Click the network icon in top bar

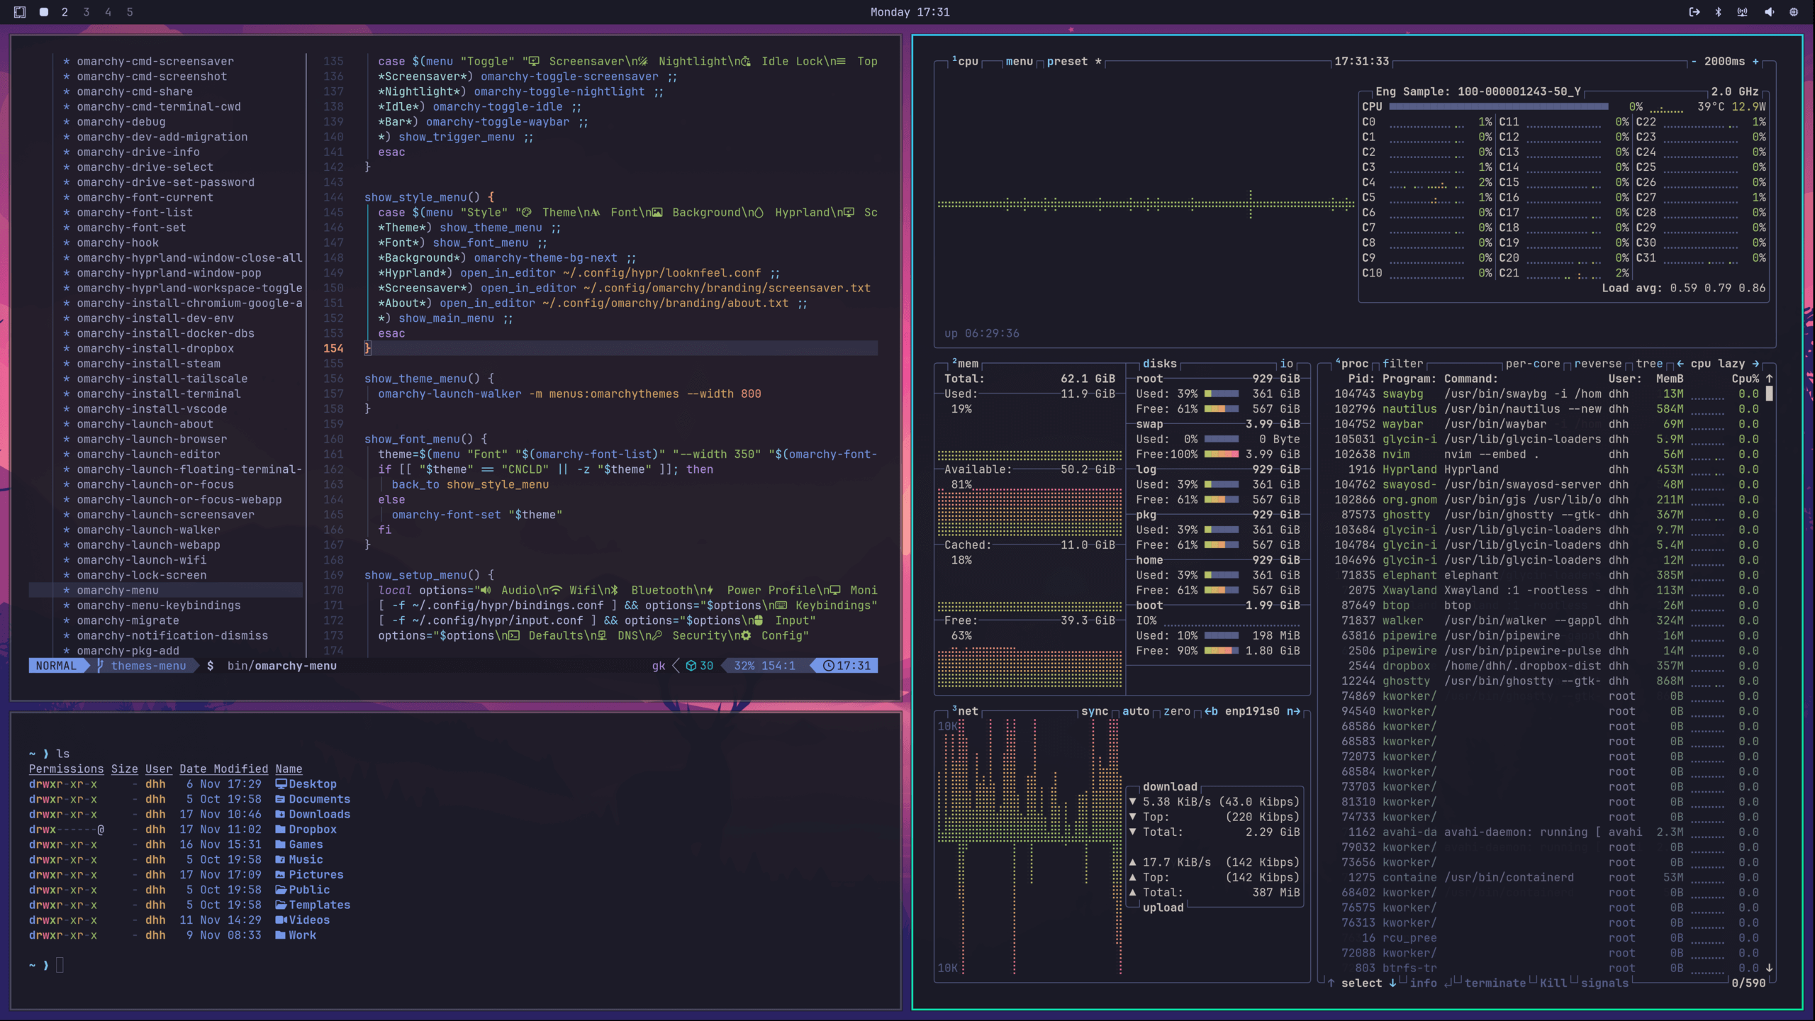[x=1742, y=12]
